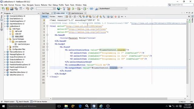Viewport: 194px width, 109px height.
Task: Open the Run Project dropdown arrow
Action: pyautogui.click(x=76, y=9)
